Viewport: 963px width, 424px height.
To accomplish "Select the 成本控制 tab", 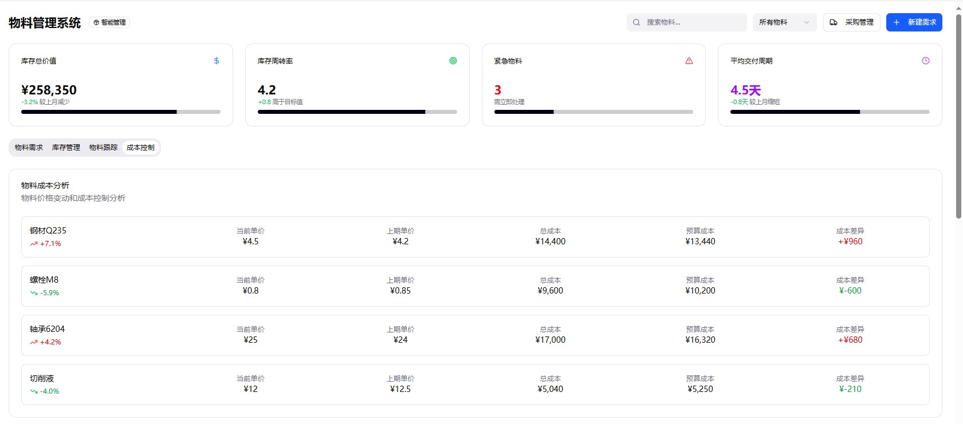I will pyautogui.click(x=140, y=148).
